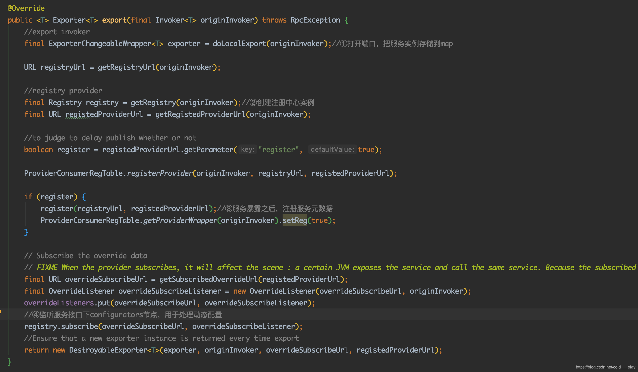Click the "register" string literal

pyautogui.click(x=278, y=150)
